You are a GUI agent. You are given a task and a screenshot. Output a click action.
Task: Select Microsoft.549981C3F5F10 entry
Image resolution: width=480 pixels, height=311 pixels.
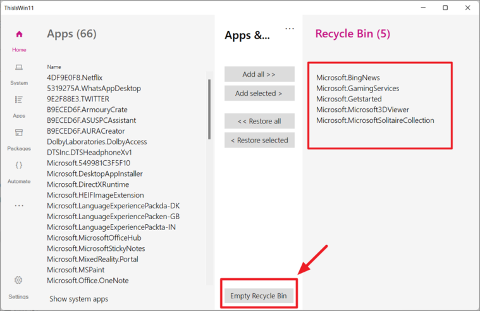(89, 163)
